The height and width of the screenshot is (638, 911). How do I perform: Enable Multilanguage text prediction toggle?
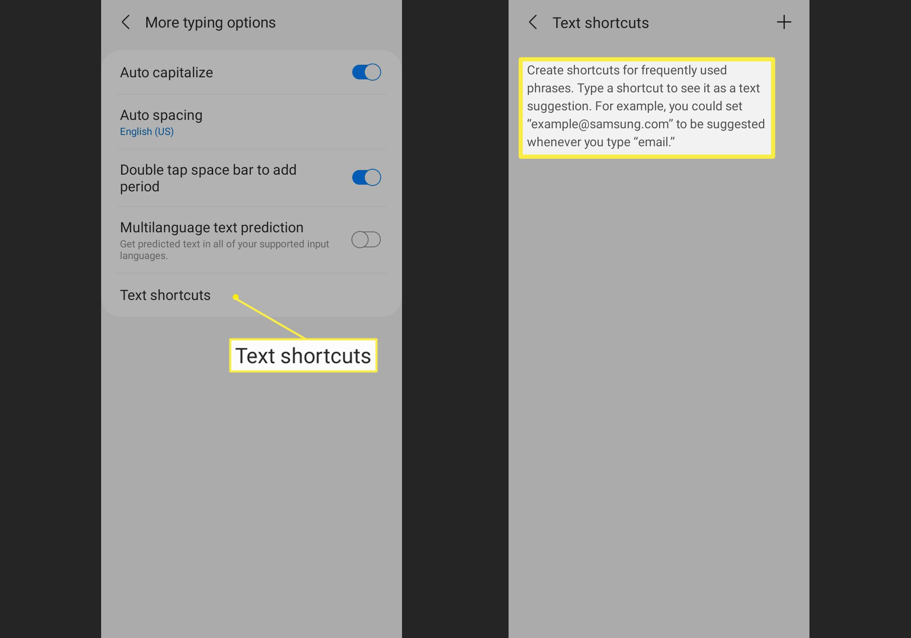click(x=365, y=239)
